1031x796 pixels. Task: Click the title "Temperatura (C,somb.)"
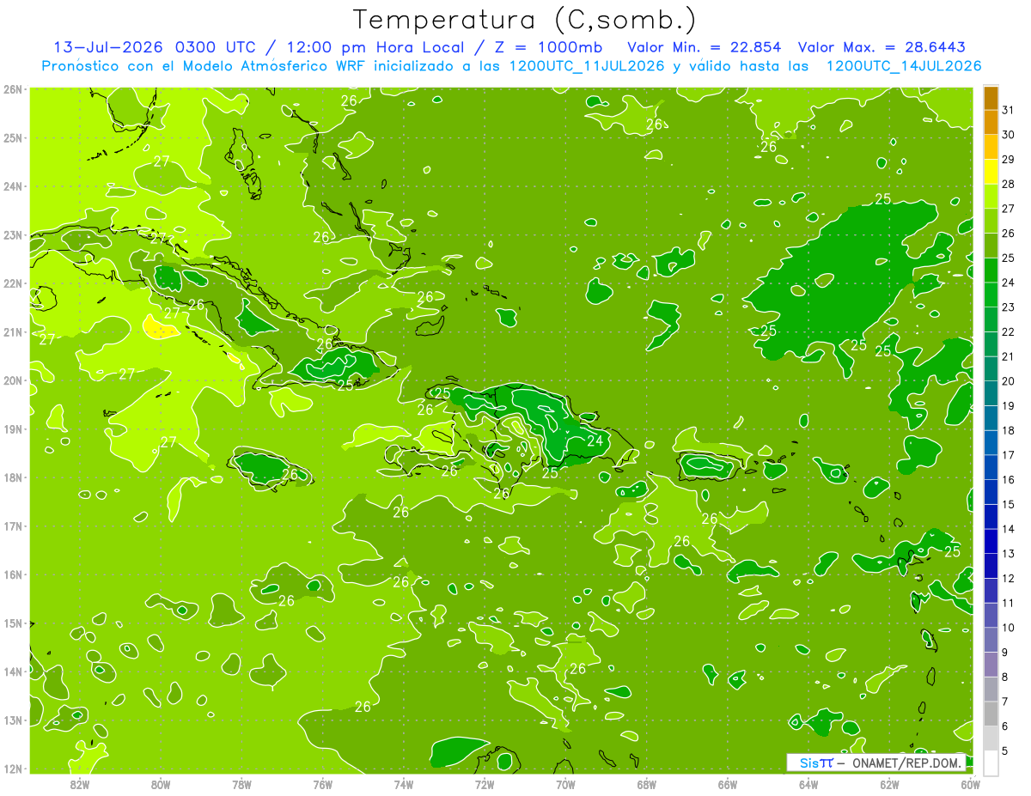coord(525,20)
